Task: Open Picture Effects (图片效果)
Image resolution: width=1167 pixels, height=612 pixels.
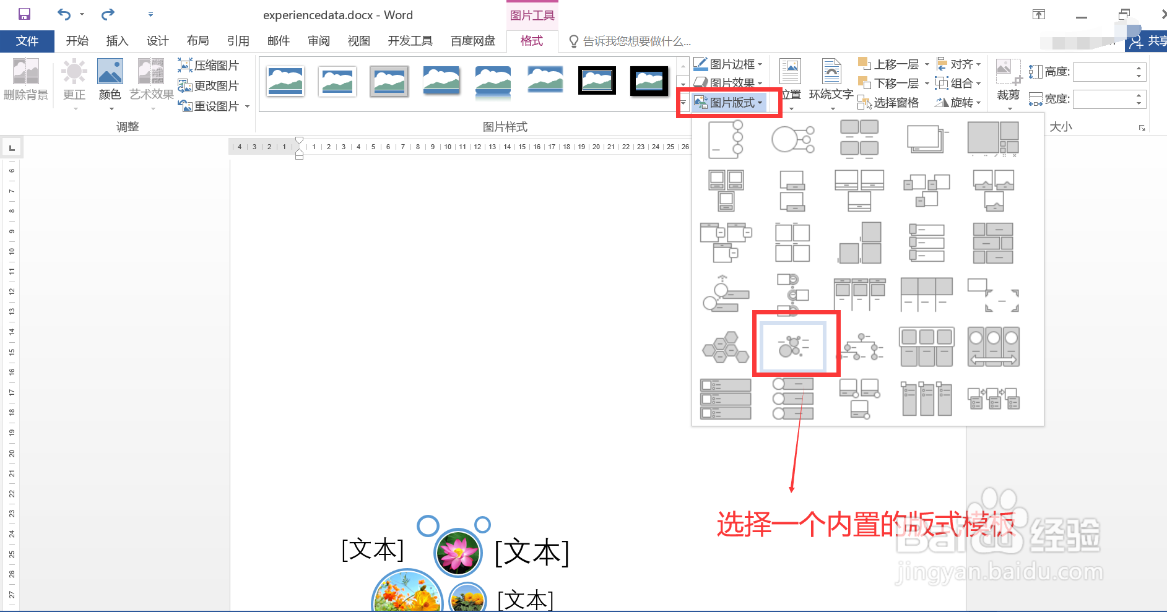Action: (728, 82)
